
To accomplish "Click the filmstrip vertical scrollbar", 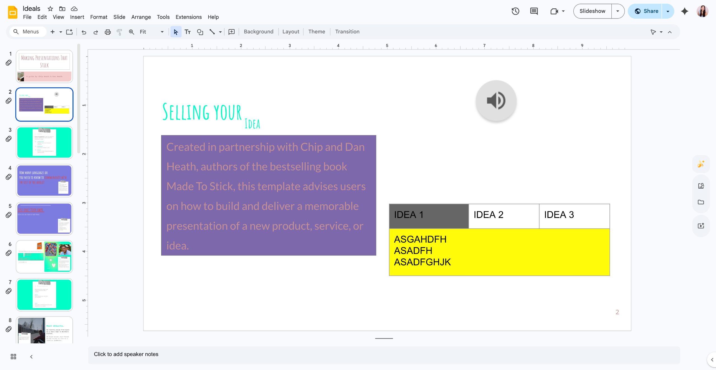I will coord(79,98).
